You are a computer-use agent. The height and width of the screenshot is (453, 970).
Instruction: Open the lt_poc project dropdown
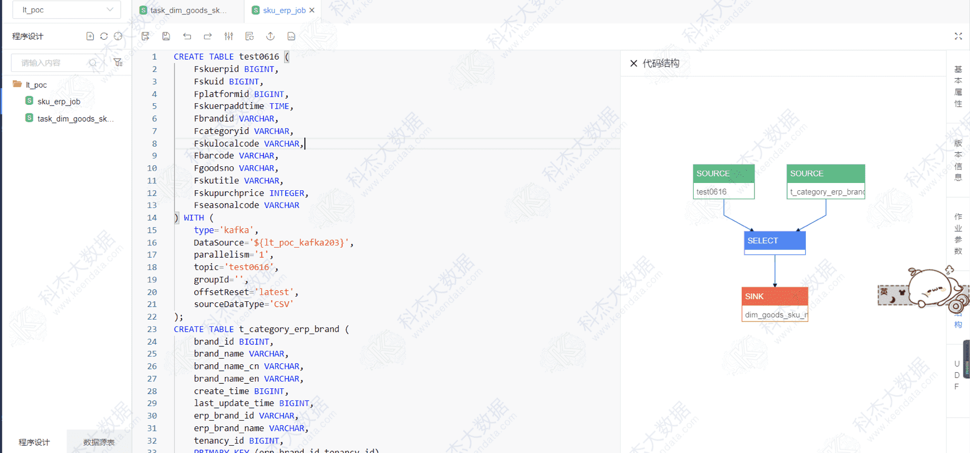point(67,10)
